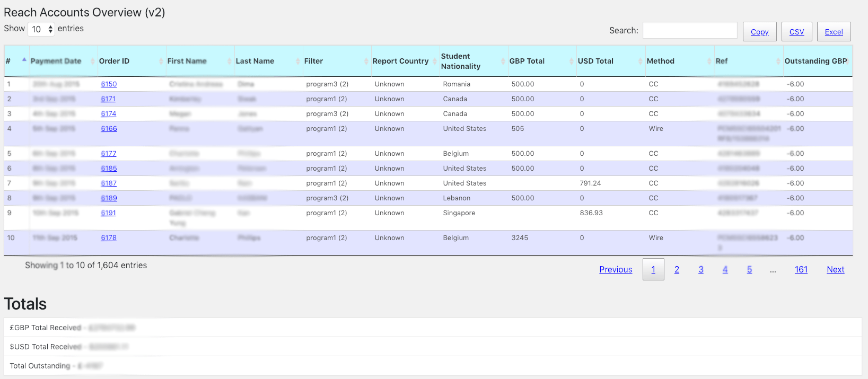Click 791.24 USD Total value
The image size is (868, 379).
click(590, 183)
